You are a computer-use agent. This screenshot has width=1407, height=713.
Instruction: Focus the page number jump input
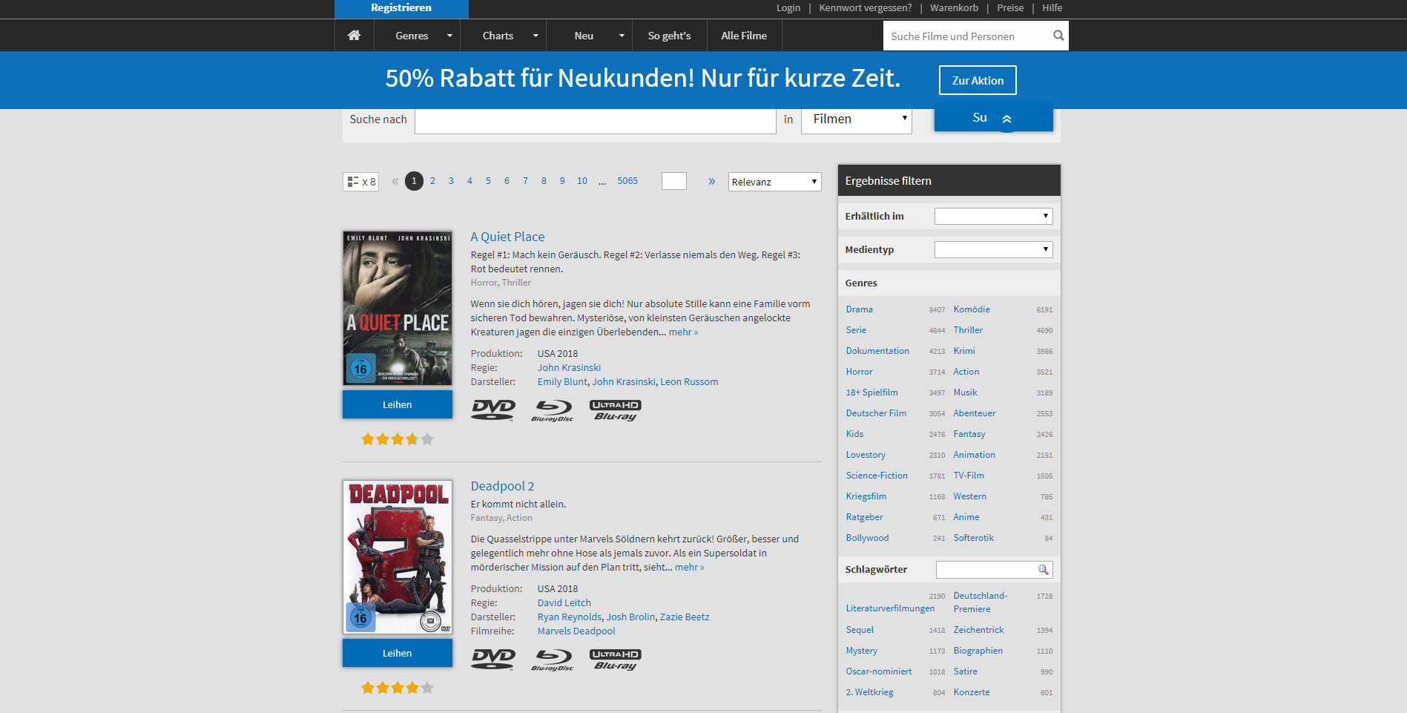(x=674, y=181)
